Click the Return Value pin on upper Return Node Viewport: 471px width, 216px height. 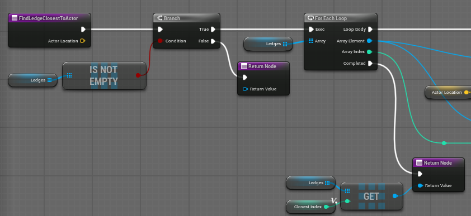point(245,89)
